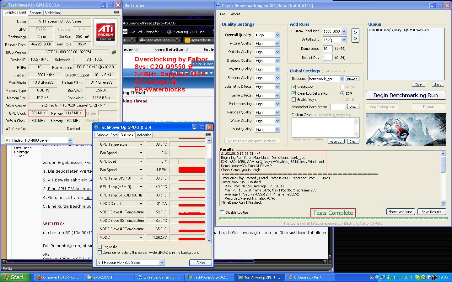Open the Windows Start menu
Screen dimensions: 452x282
coord(15,277)
